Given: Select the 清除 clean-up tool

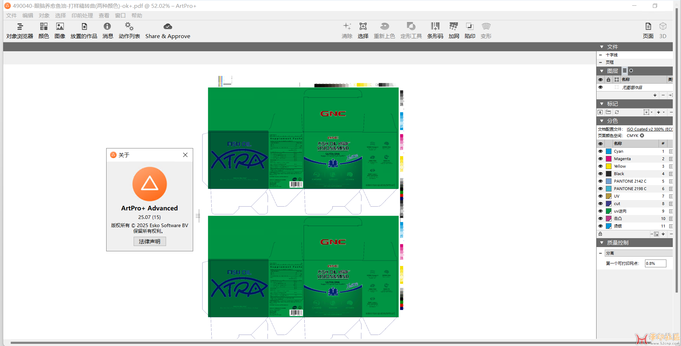Looking at the screenshot, I should click(347, 31).
